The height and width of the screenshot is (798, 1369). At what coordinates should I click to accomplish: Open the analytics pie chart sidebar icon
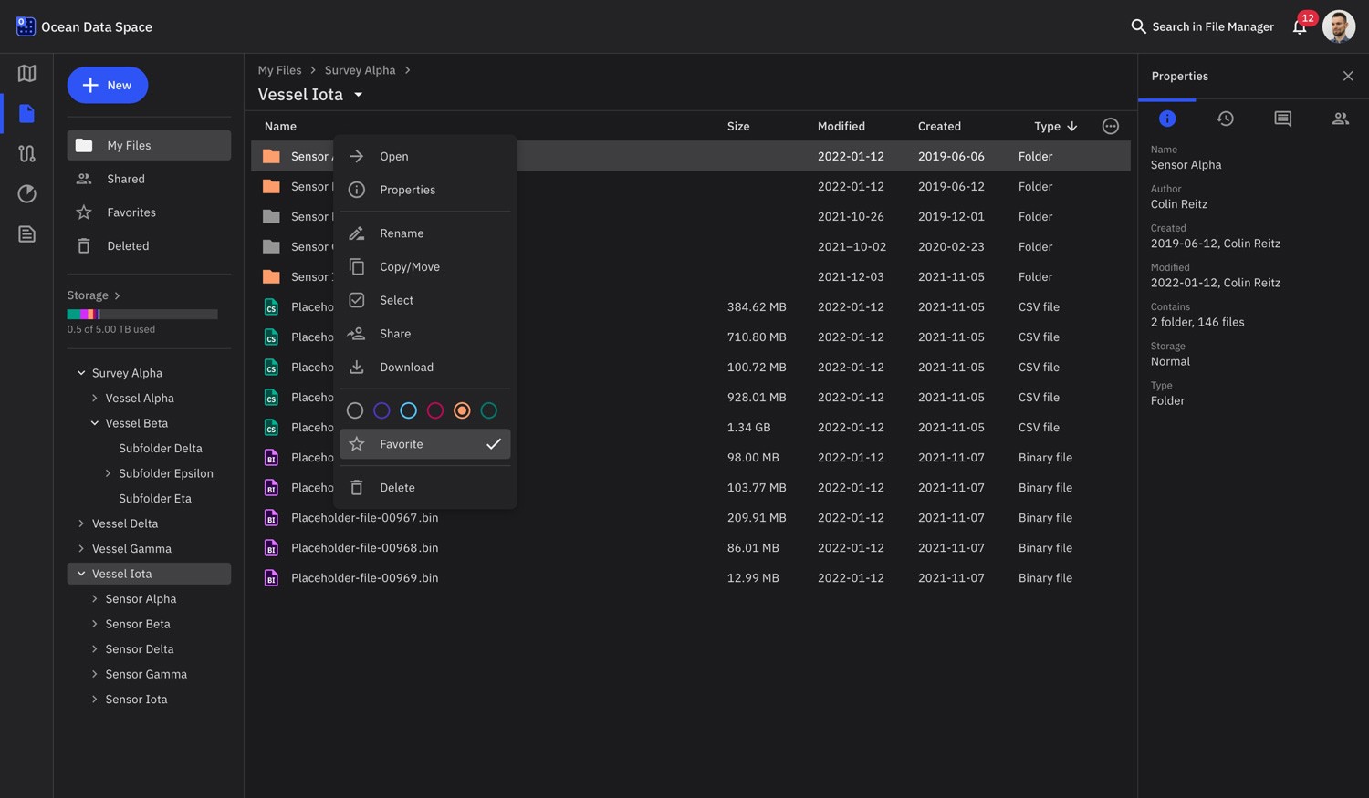coord(26,193)
